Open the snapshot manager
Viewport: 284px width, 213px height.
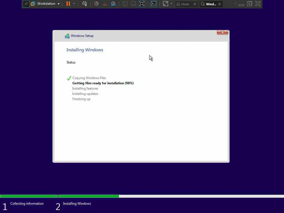tap(113, 4)
